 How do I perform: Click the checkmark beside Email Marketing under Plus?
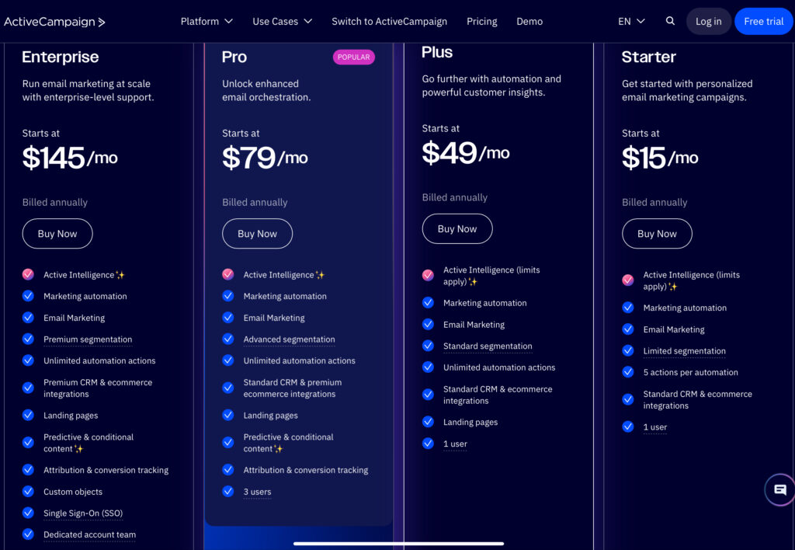428,324
